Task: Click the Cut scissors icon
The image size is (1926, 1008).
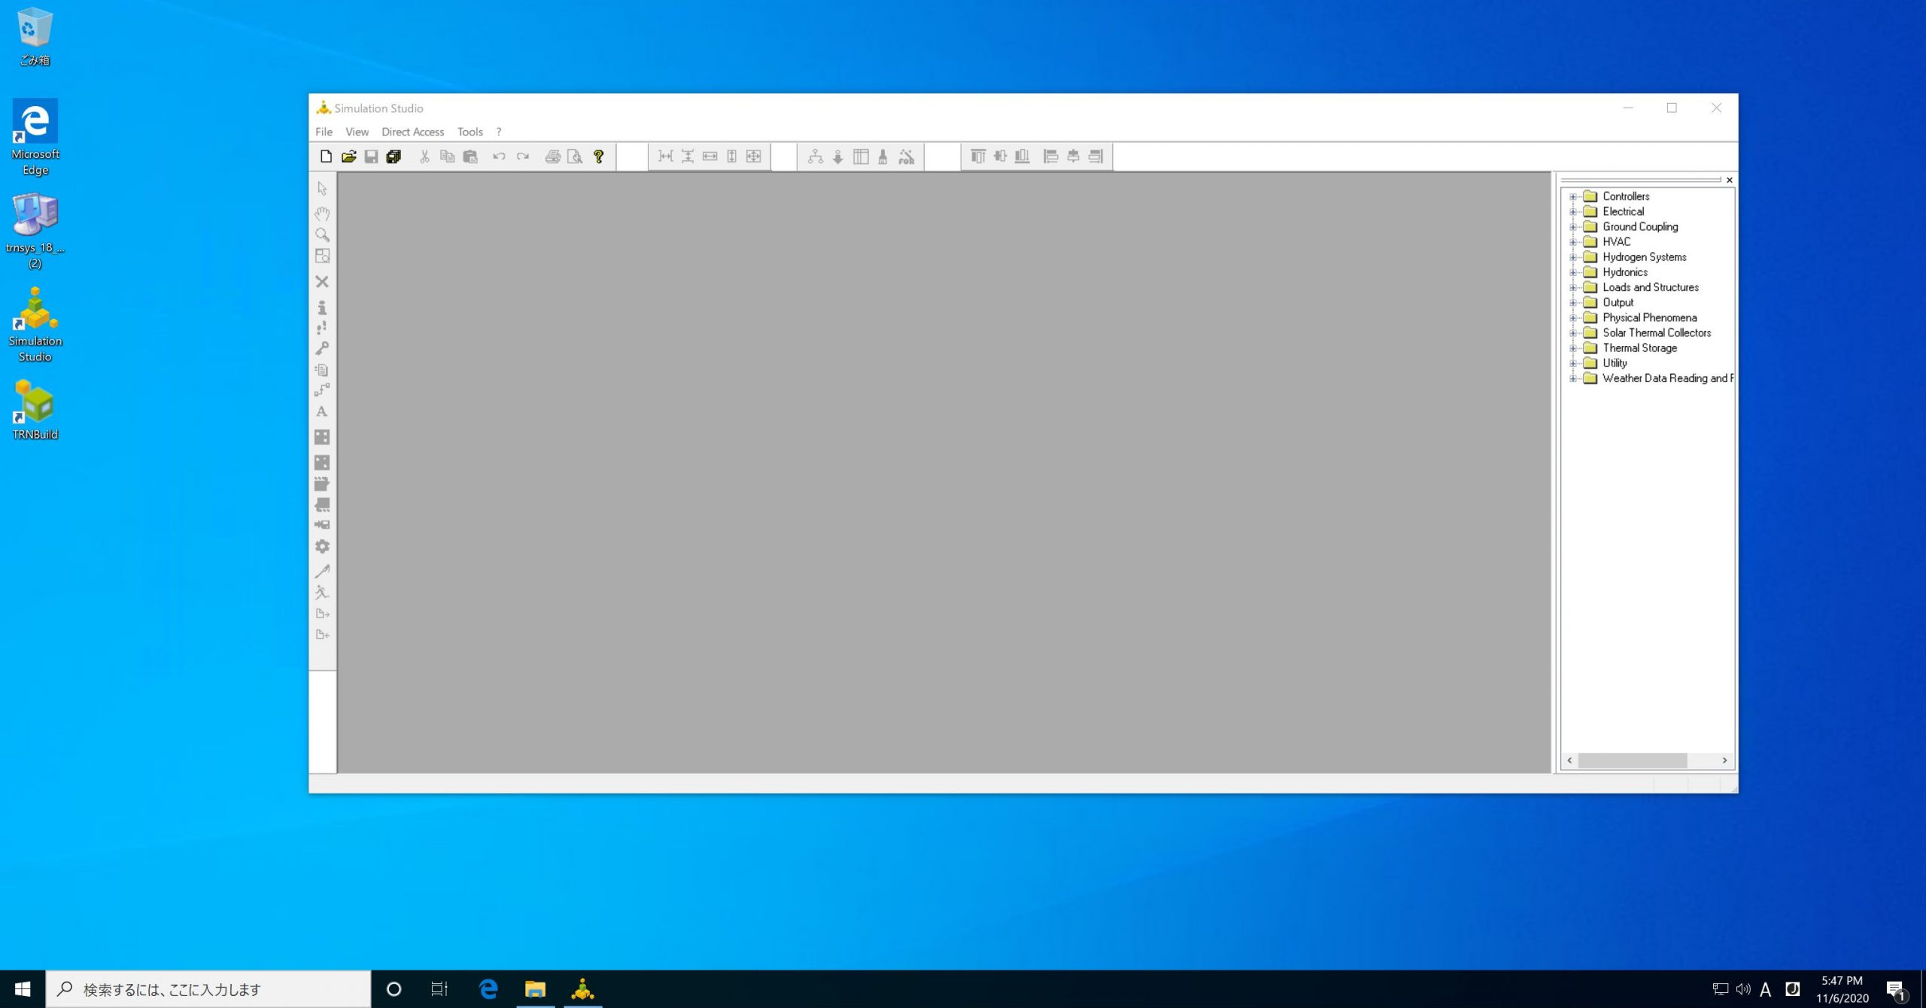Action: [x=424, y=156]
